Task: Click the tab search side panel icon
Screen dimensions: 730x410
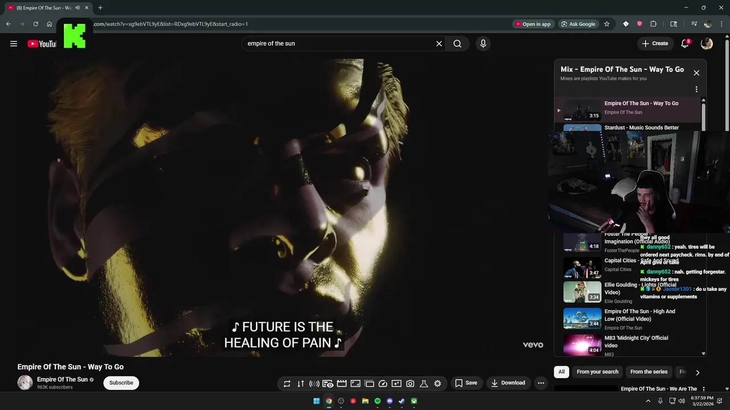Action: tap(674, 24)
